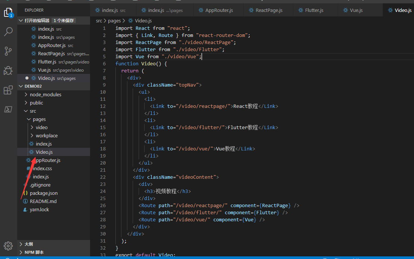Image resolution: width=414 pixels, height=259 pixels.
Task: Click the pages breadcrumb segment
Action: pyautogui.click(x=114, y=21)
